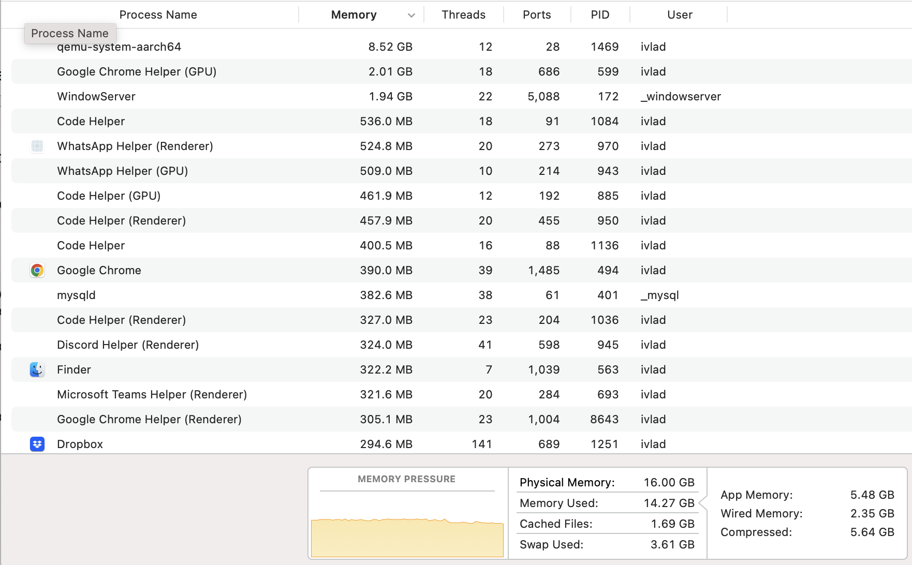Select Code Helper using 536.0 MB

(x=462, y=121)
